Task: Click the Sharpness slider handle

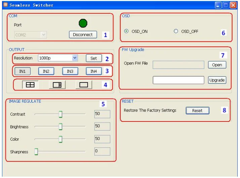Action: point(36,152)
